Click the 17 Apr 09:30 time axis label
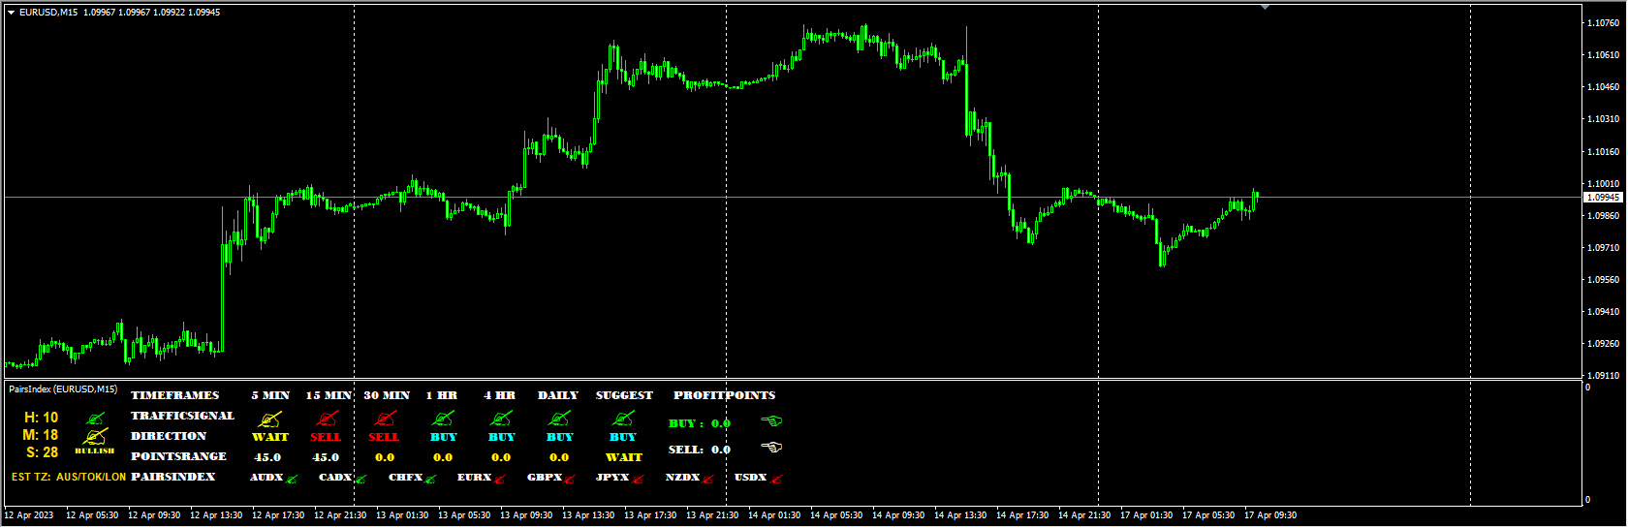 coord(1270,515)
